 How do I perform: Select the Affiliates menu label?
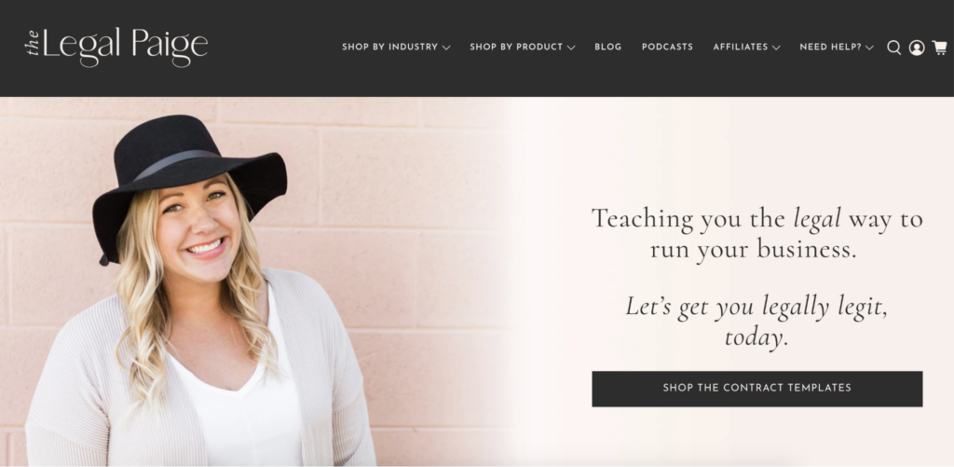tap(741, 47)
